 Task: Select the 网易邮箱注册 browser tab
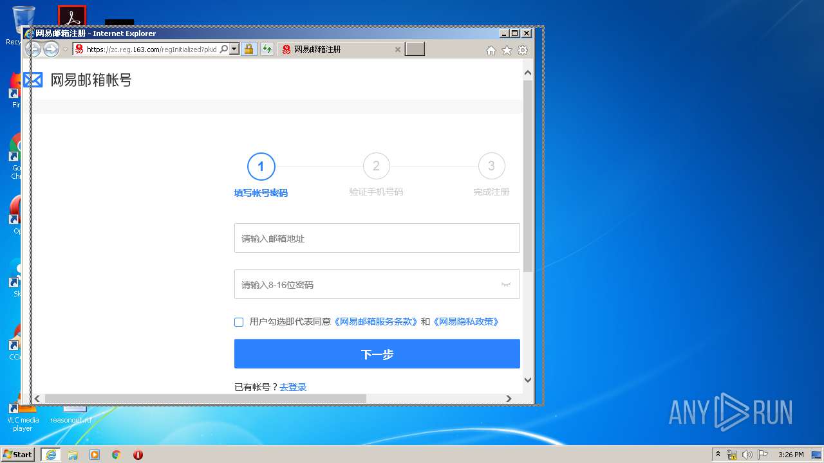click(x=341, y=50)
